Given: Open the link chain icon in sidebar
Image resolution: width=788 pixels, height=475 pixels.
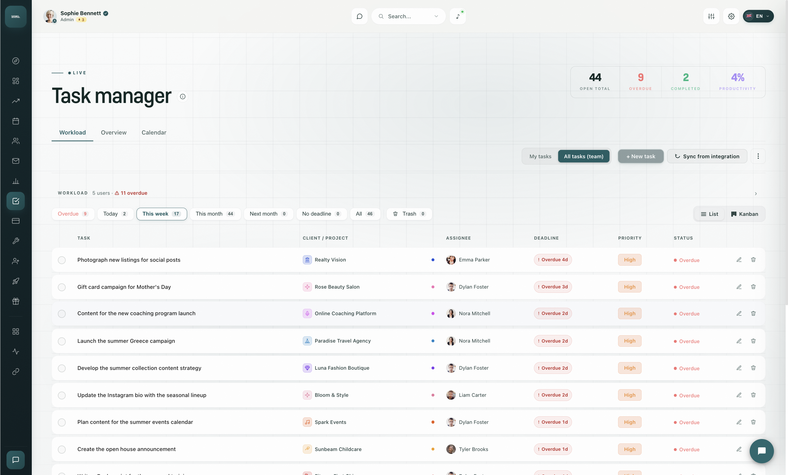Looking at the screenshot, I should pyautogui.click(x=16, y=371).
